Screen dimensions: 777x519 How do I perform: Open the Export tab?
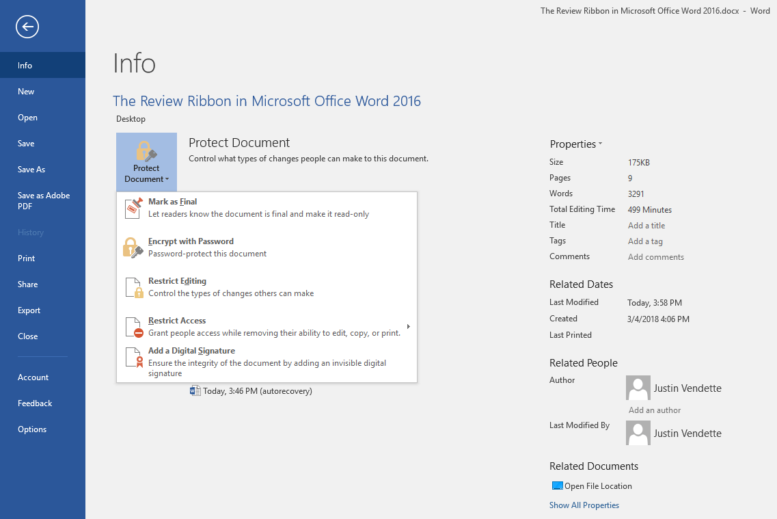click(x=42, y=310)
